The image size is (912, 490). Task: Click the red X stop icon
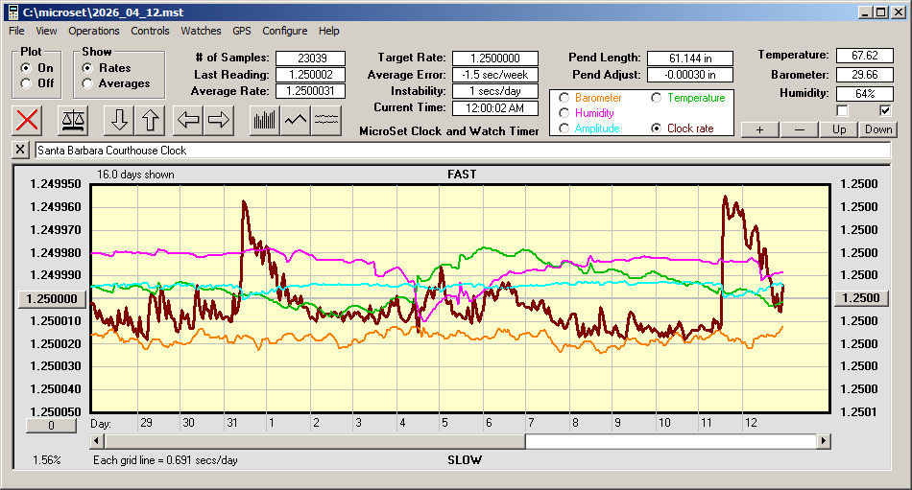coord(28,120)
